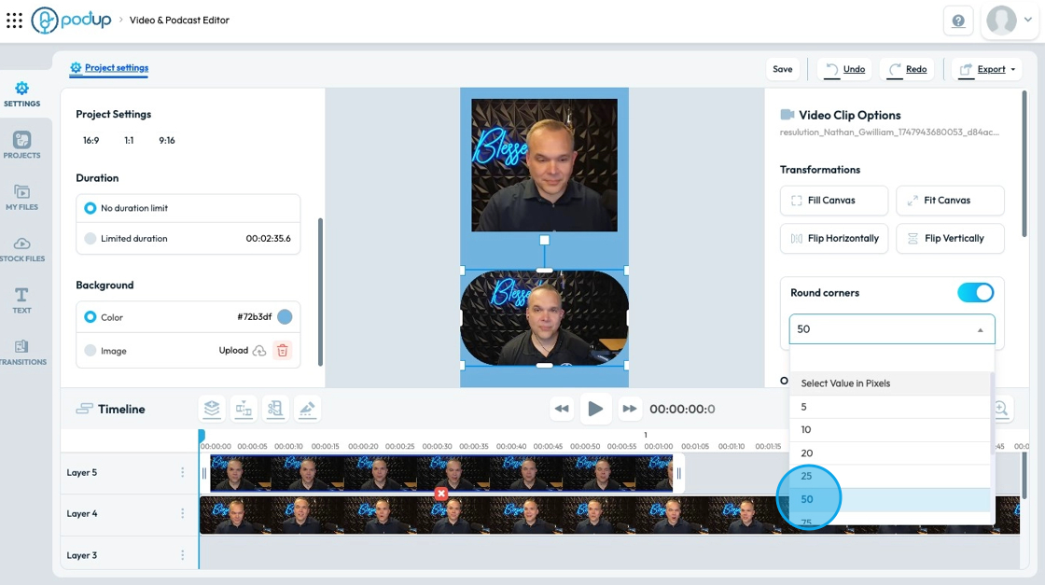This screenshot has height=585, width=1045.
Task: Click the edit pencil timeline tool
Action: coord(307,409)
